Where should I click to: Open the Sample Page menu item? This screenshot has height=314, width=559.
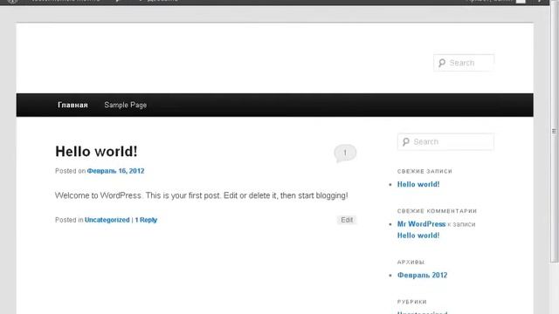(x=126, y=105)
